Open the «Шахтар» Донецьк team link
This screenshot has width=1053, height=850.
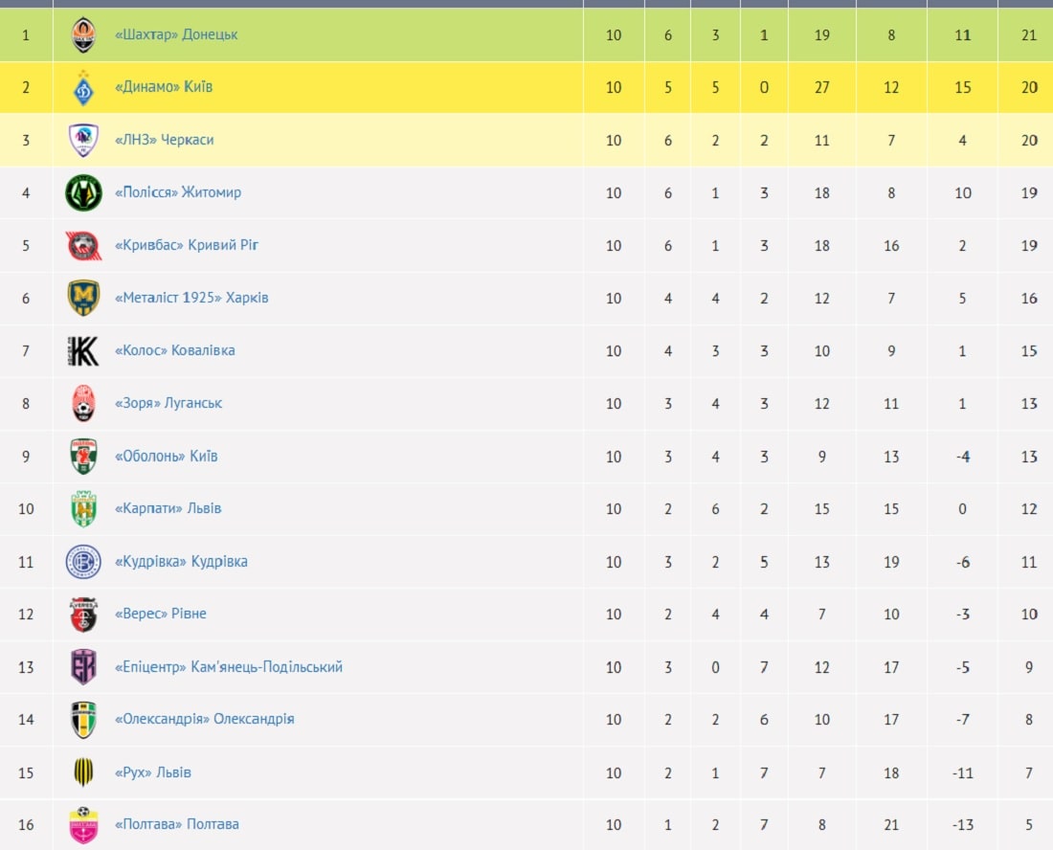(x=176, y=34)
